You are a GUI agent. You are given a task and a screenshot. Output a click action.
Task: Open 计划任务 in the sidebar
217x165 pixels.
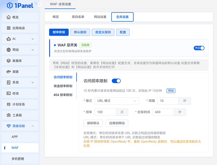20,104
